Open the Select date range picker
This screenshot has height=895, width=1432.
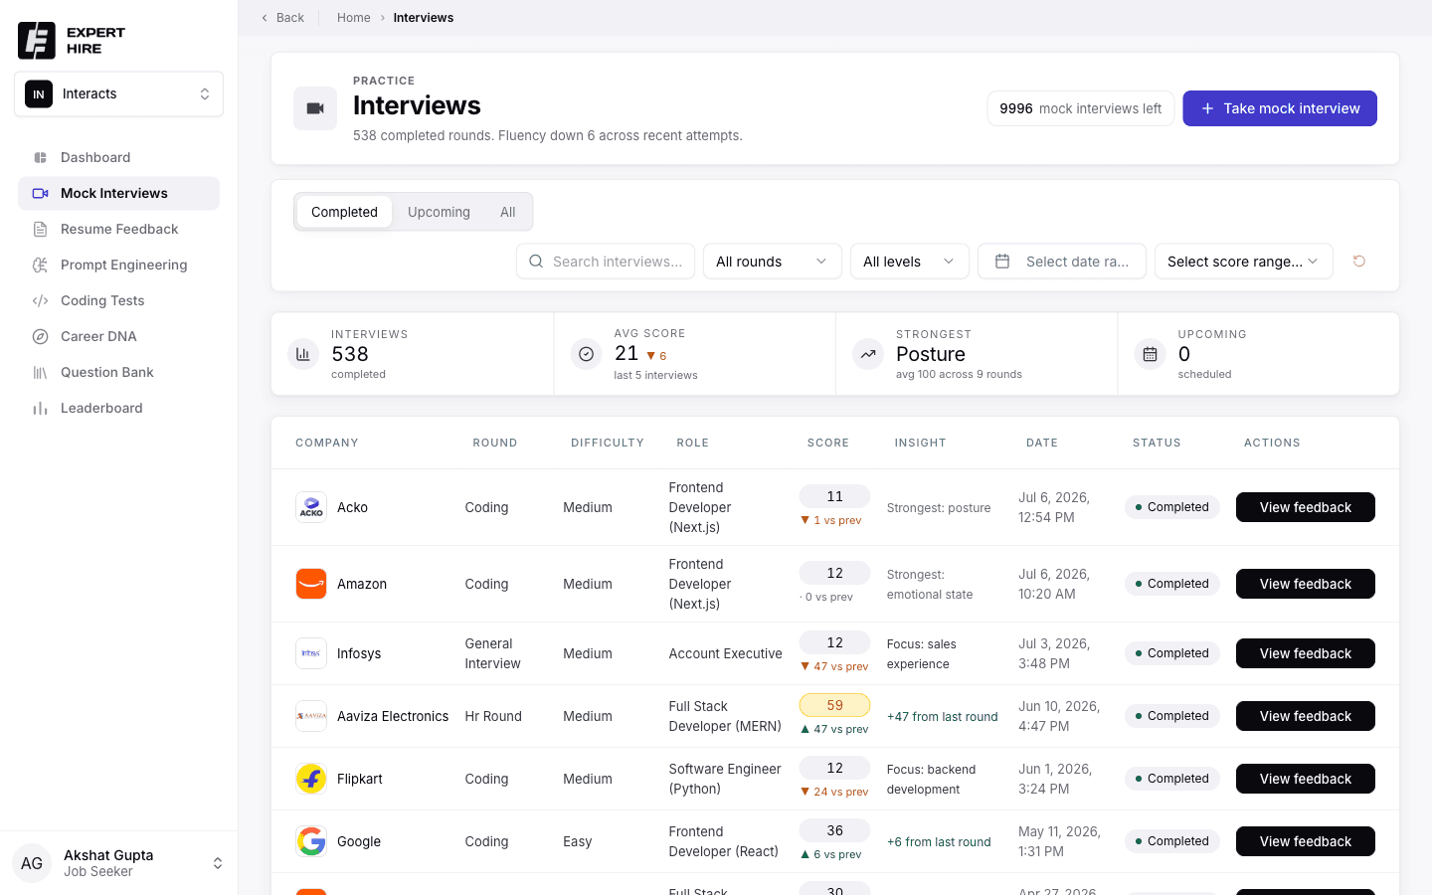[1062, 262]
